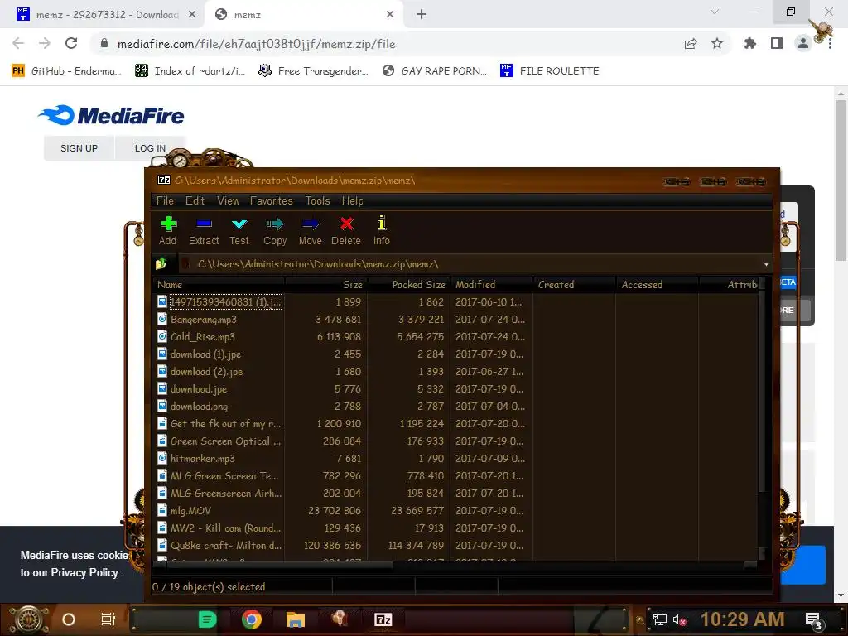Reload the MediaFire page
848x636 pixels.
[71, 43]
